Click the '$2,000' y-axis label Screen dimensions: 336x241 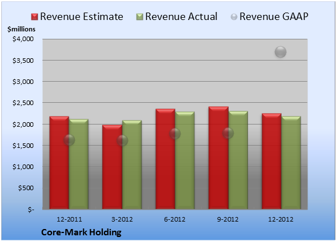point(23,124)
